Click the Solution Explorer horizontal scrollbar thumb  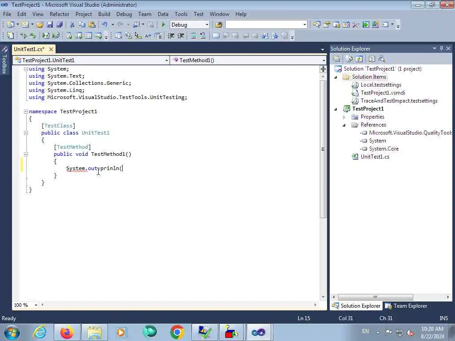(375, 297)
